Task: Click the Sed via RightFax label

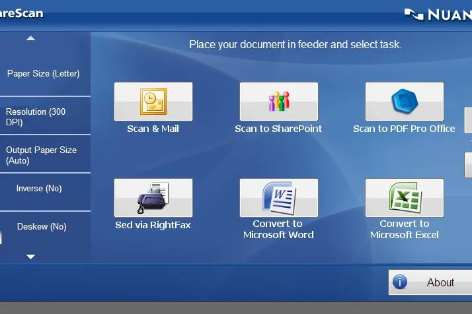Action: (153, 225)
